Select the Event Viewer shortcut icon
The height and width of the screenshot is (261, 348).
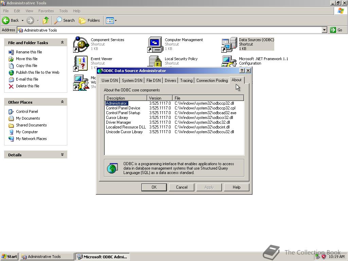(x=81, y=64)
